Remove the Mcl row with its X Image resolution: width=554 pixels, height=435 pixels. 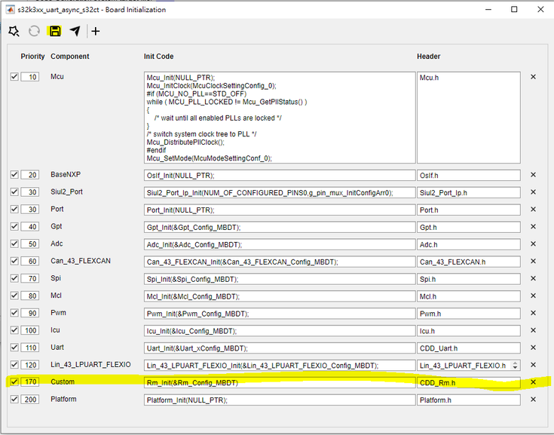533,296
